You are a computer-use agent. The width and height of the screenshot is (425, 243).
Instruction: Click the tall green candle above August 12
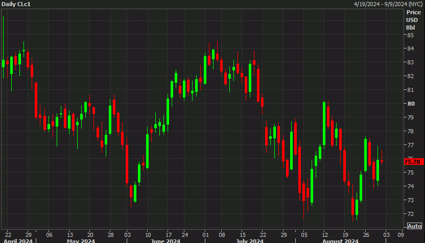[x=324, y=124]
